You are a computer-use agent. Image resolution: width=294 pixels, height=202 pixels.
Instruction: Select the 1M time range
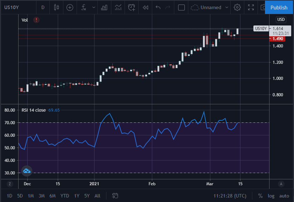pyautogui.click(x=31, y=196)
